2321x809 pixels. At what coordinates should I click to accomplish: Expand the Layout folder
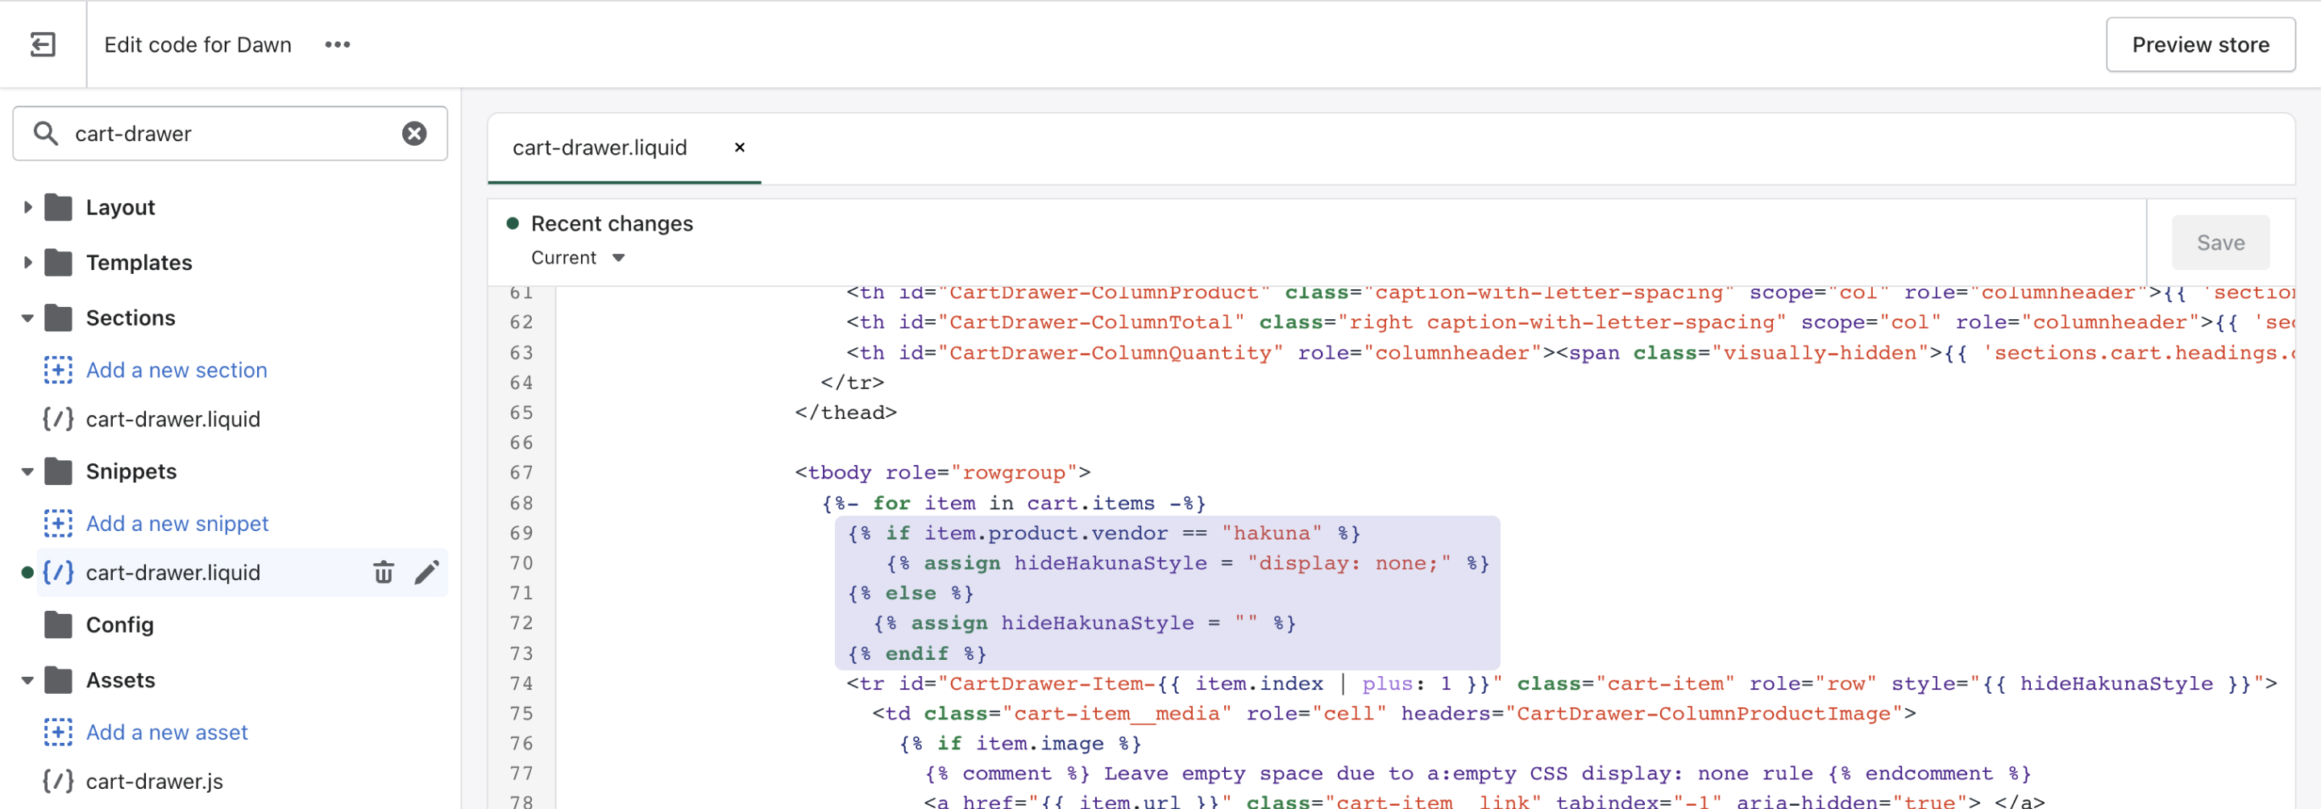pos(28,207)
